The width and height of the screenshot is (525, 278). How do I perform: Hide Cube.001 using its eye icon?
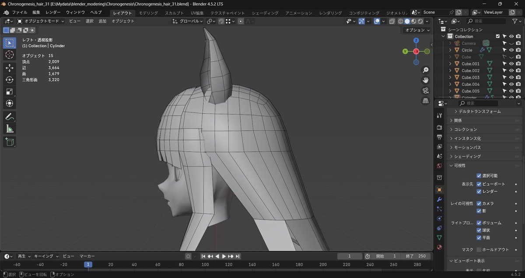pos(511,64)
